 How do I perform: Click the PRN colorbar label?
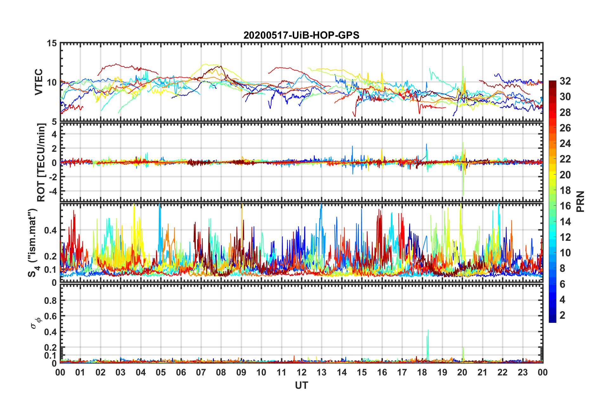[580, 201]
